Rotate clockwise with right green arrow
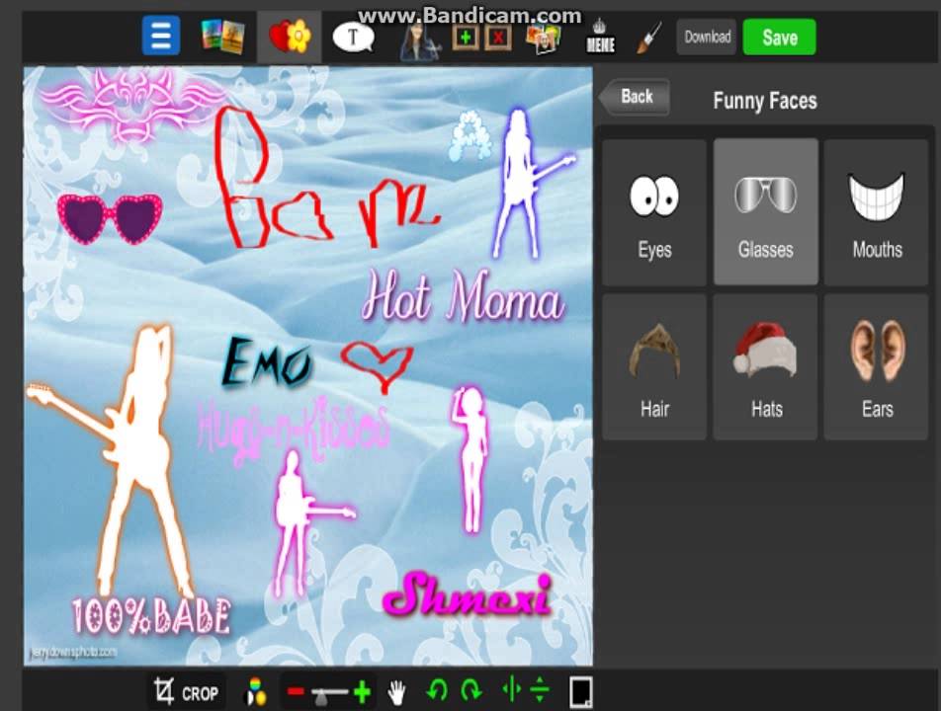941x711 pixels. coord(471,690)
